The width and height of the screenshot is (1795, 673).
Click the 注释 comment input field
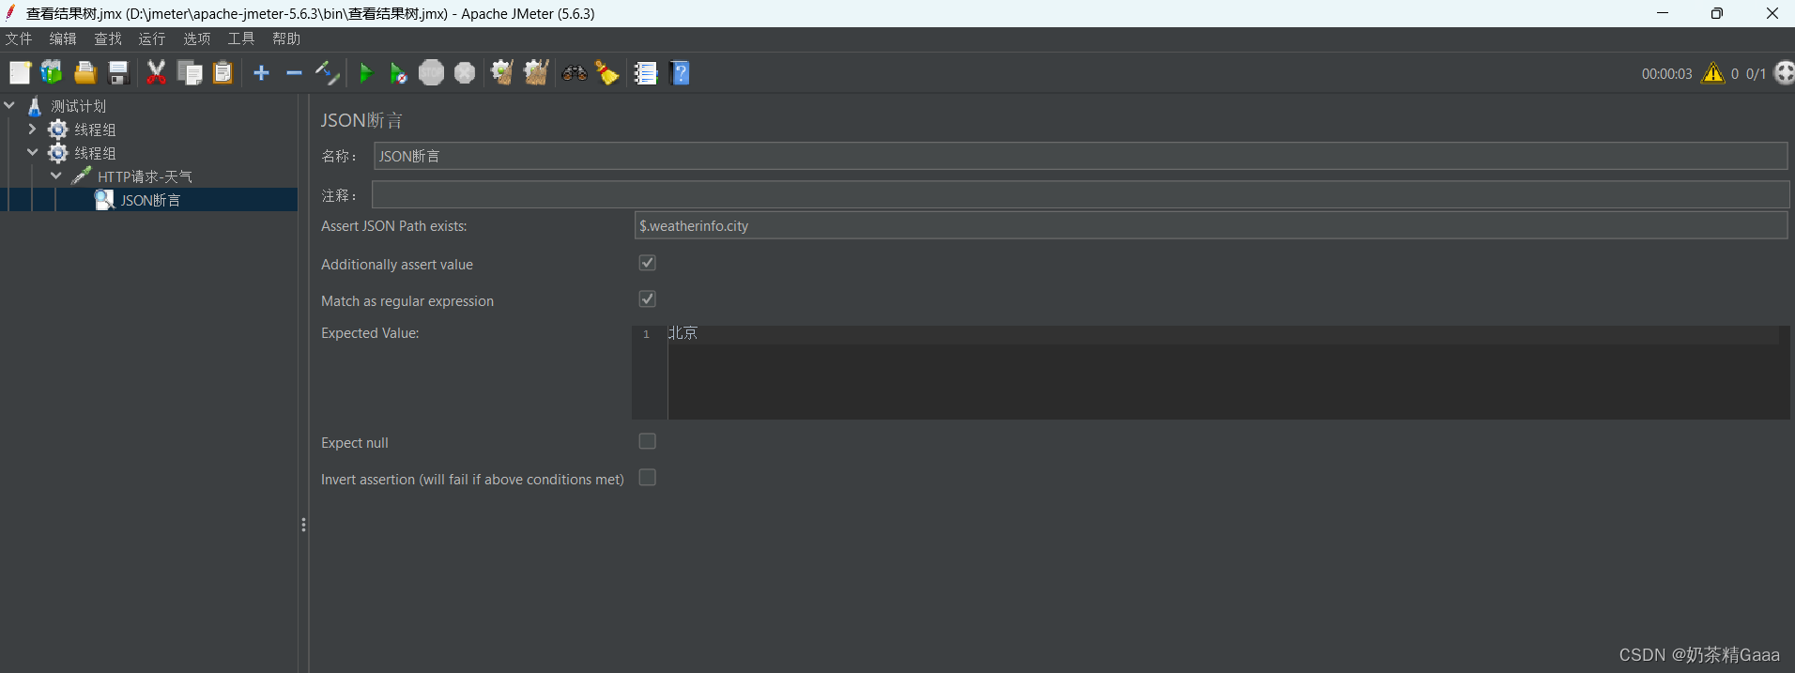click(x=1081, y=194)
